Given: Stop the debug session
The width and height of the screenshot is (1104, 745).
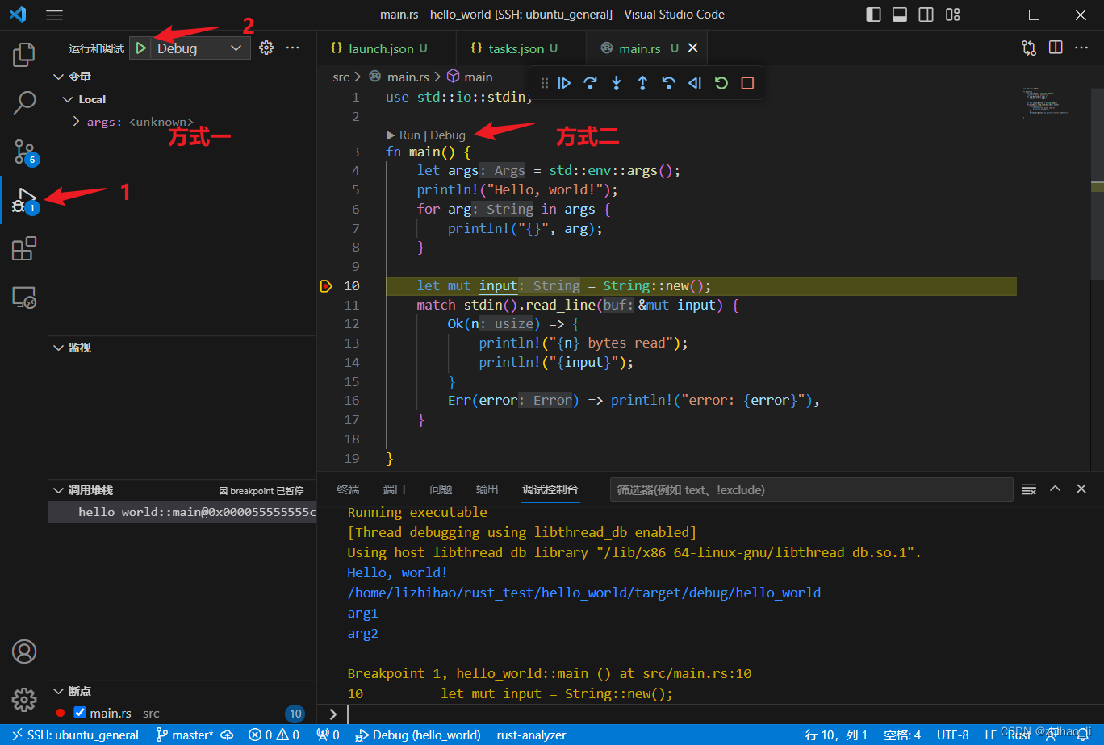Looking at the screenshot, I should click(747, 82).
